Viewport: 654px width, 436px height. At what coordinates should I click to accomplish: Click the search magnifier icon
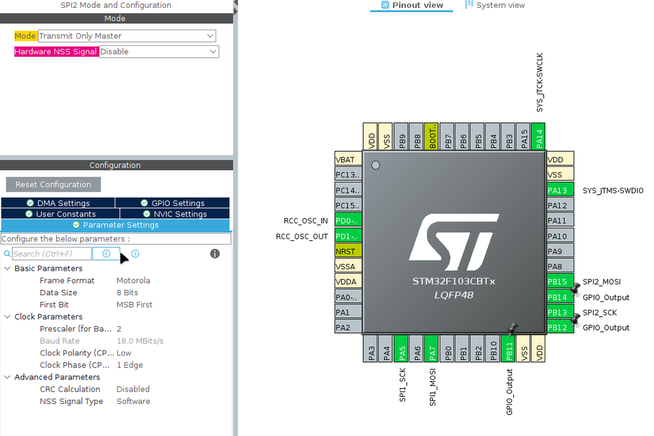[x=7, y=253]
